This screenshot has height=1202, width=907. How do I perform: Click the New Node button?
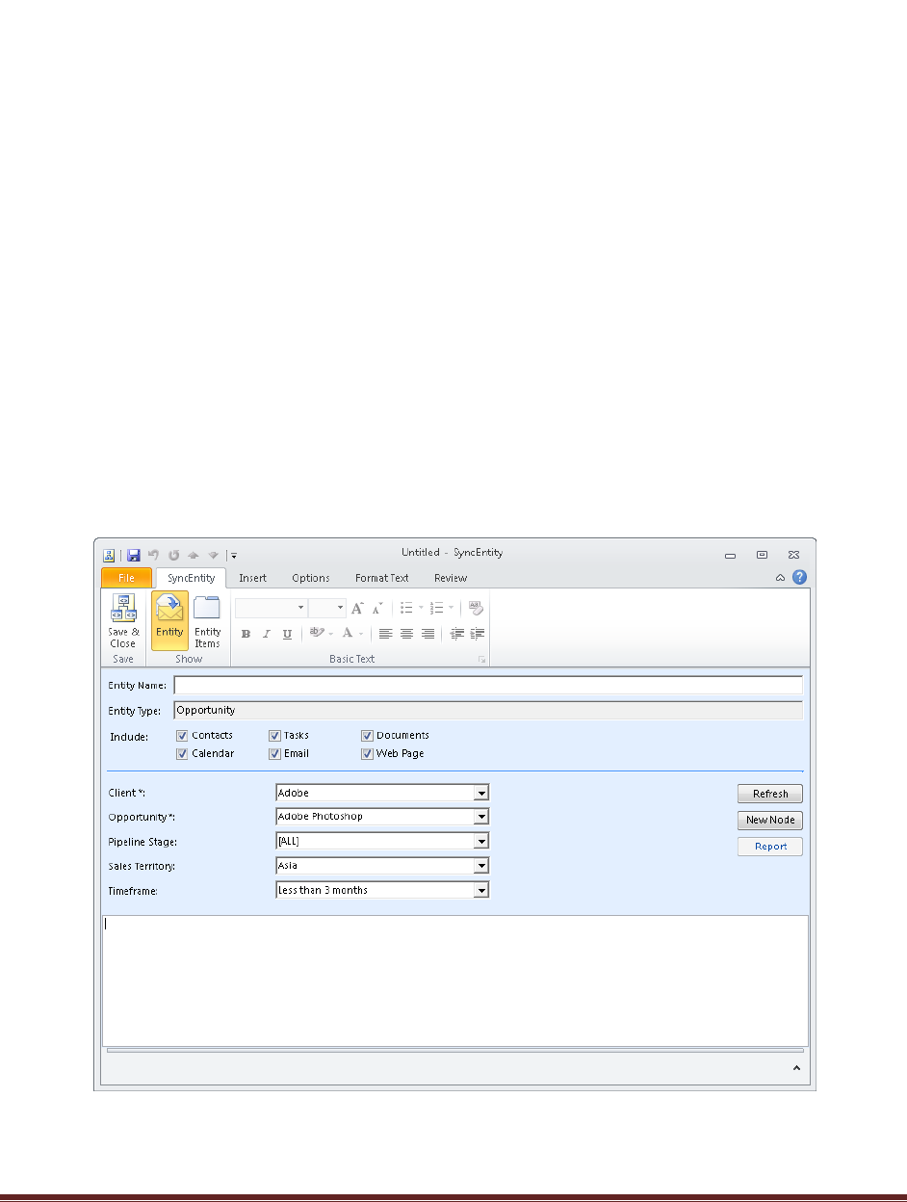pos(770,821)
